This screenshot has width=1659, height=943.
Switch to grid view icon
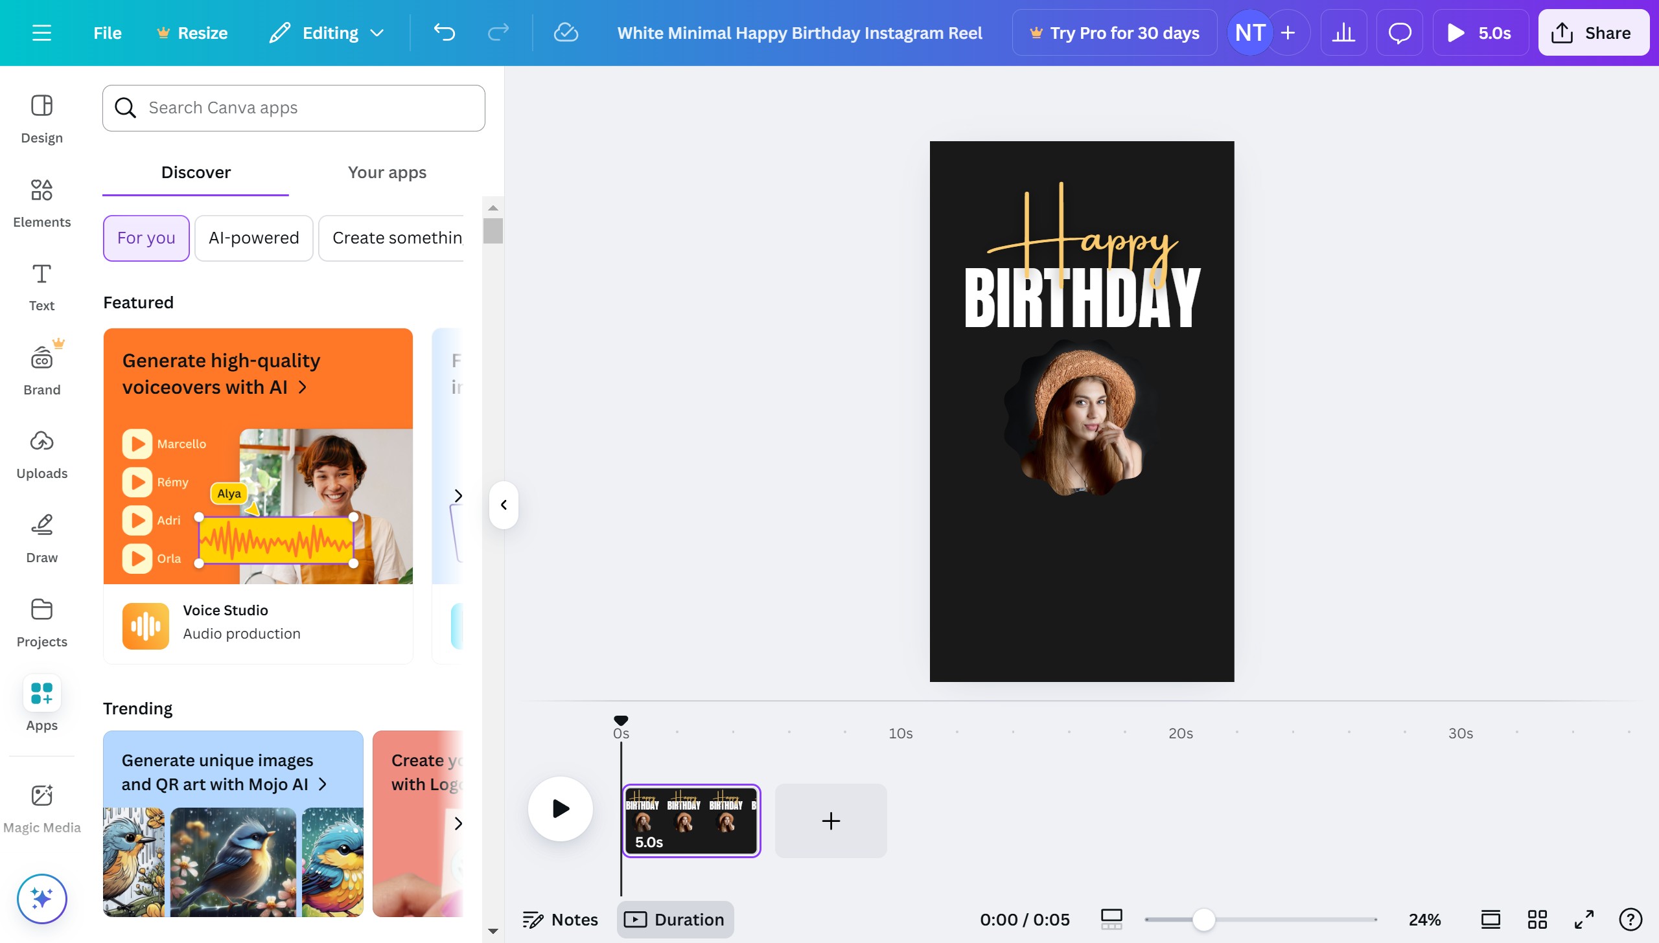point(1537,919)
